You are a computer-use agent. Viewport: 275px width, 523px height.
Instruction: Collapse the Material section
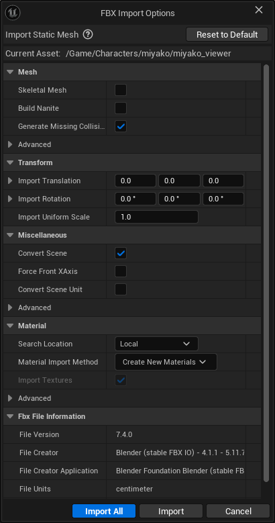coord(10,326)
